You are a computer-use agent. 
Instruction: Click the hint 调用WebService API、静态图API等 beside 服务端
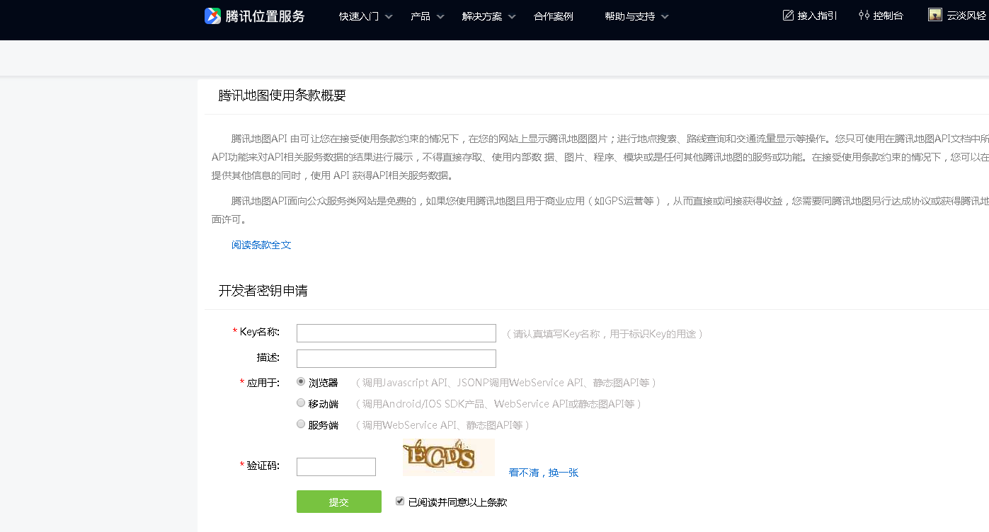[x=442, y=425]
